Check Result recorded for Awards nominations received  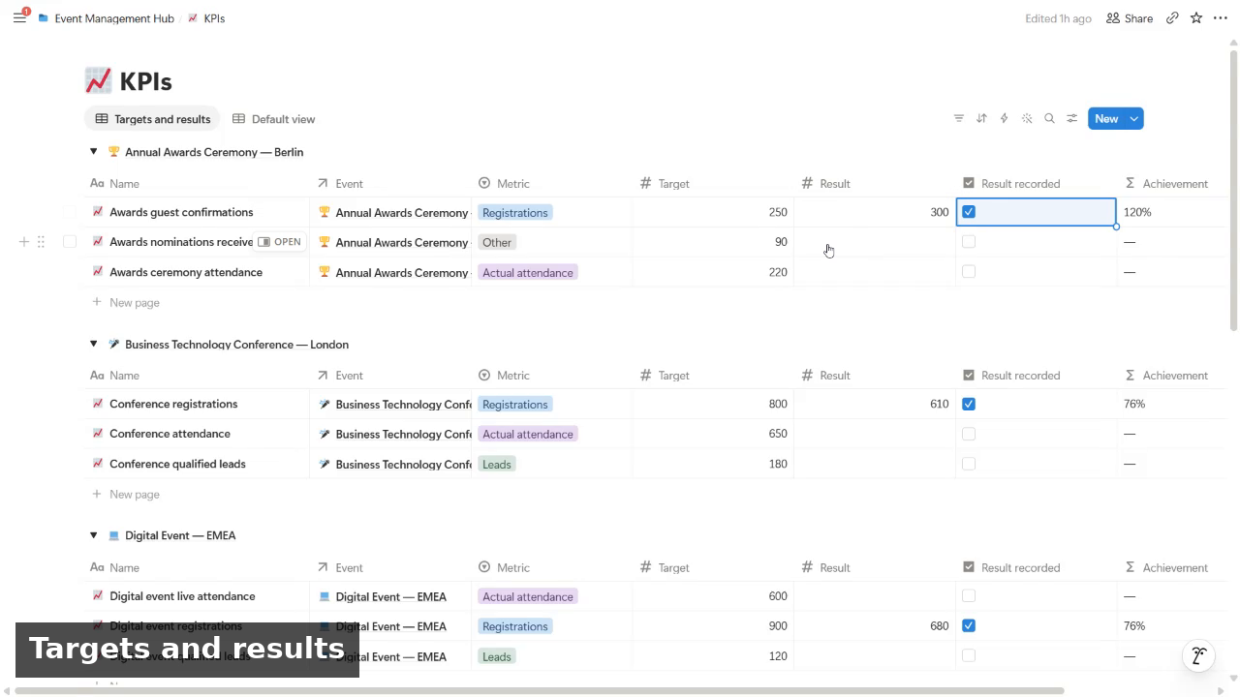point(969,242)
